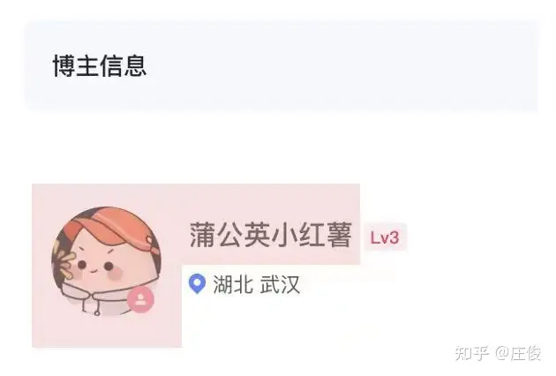Click the 博主信息 section heading
Screen dimensions: 556x376
pos(100,65)
